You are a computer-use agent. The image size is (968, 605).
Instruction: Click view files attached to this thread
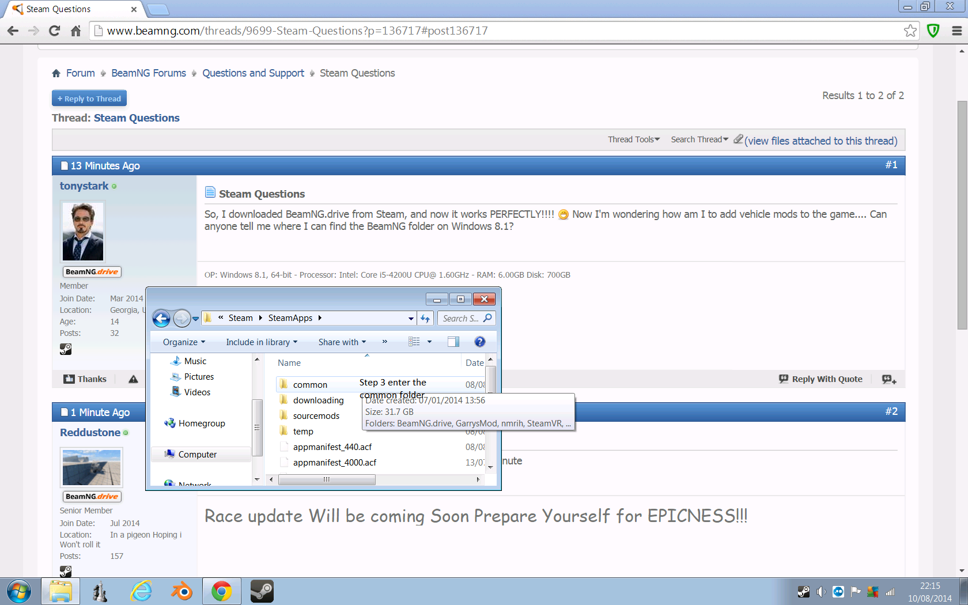click(x=821, y=141)
